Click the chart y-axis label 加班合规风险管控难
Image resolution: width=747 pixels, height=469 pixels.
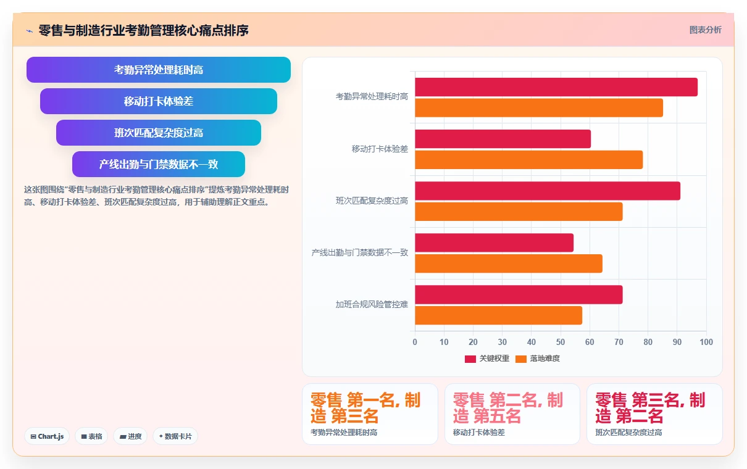372,304
